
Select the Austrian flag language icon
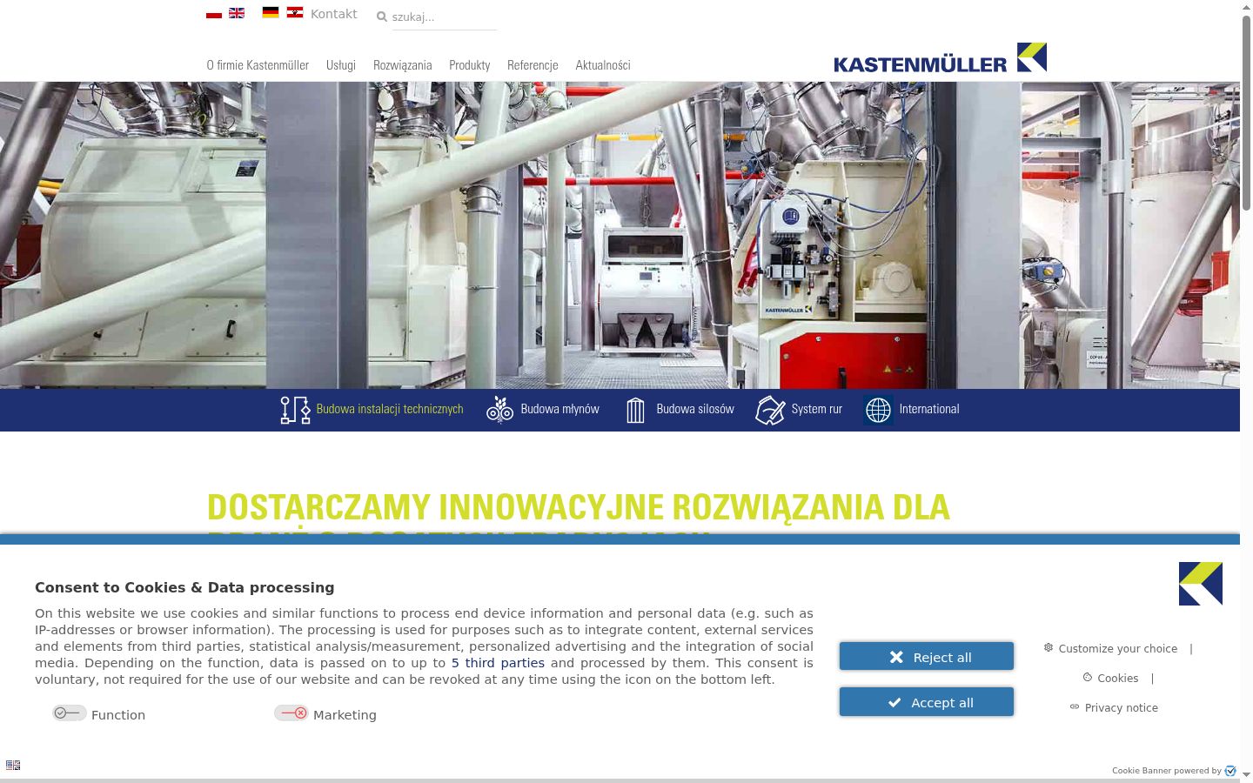(x=295, y=12)
